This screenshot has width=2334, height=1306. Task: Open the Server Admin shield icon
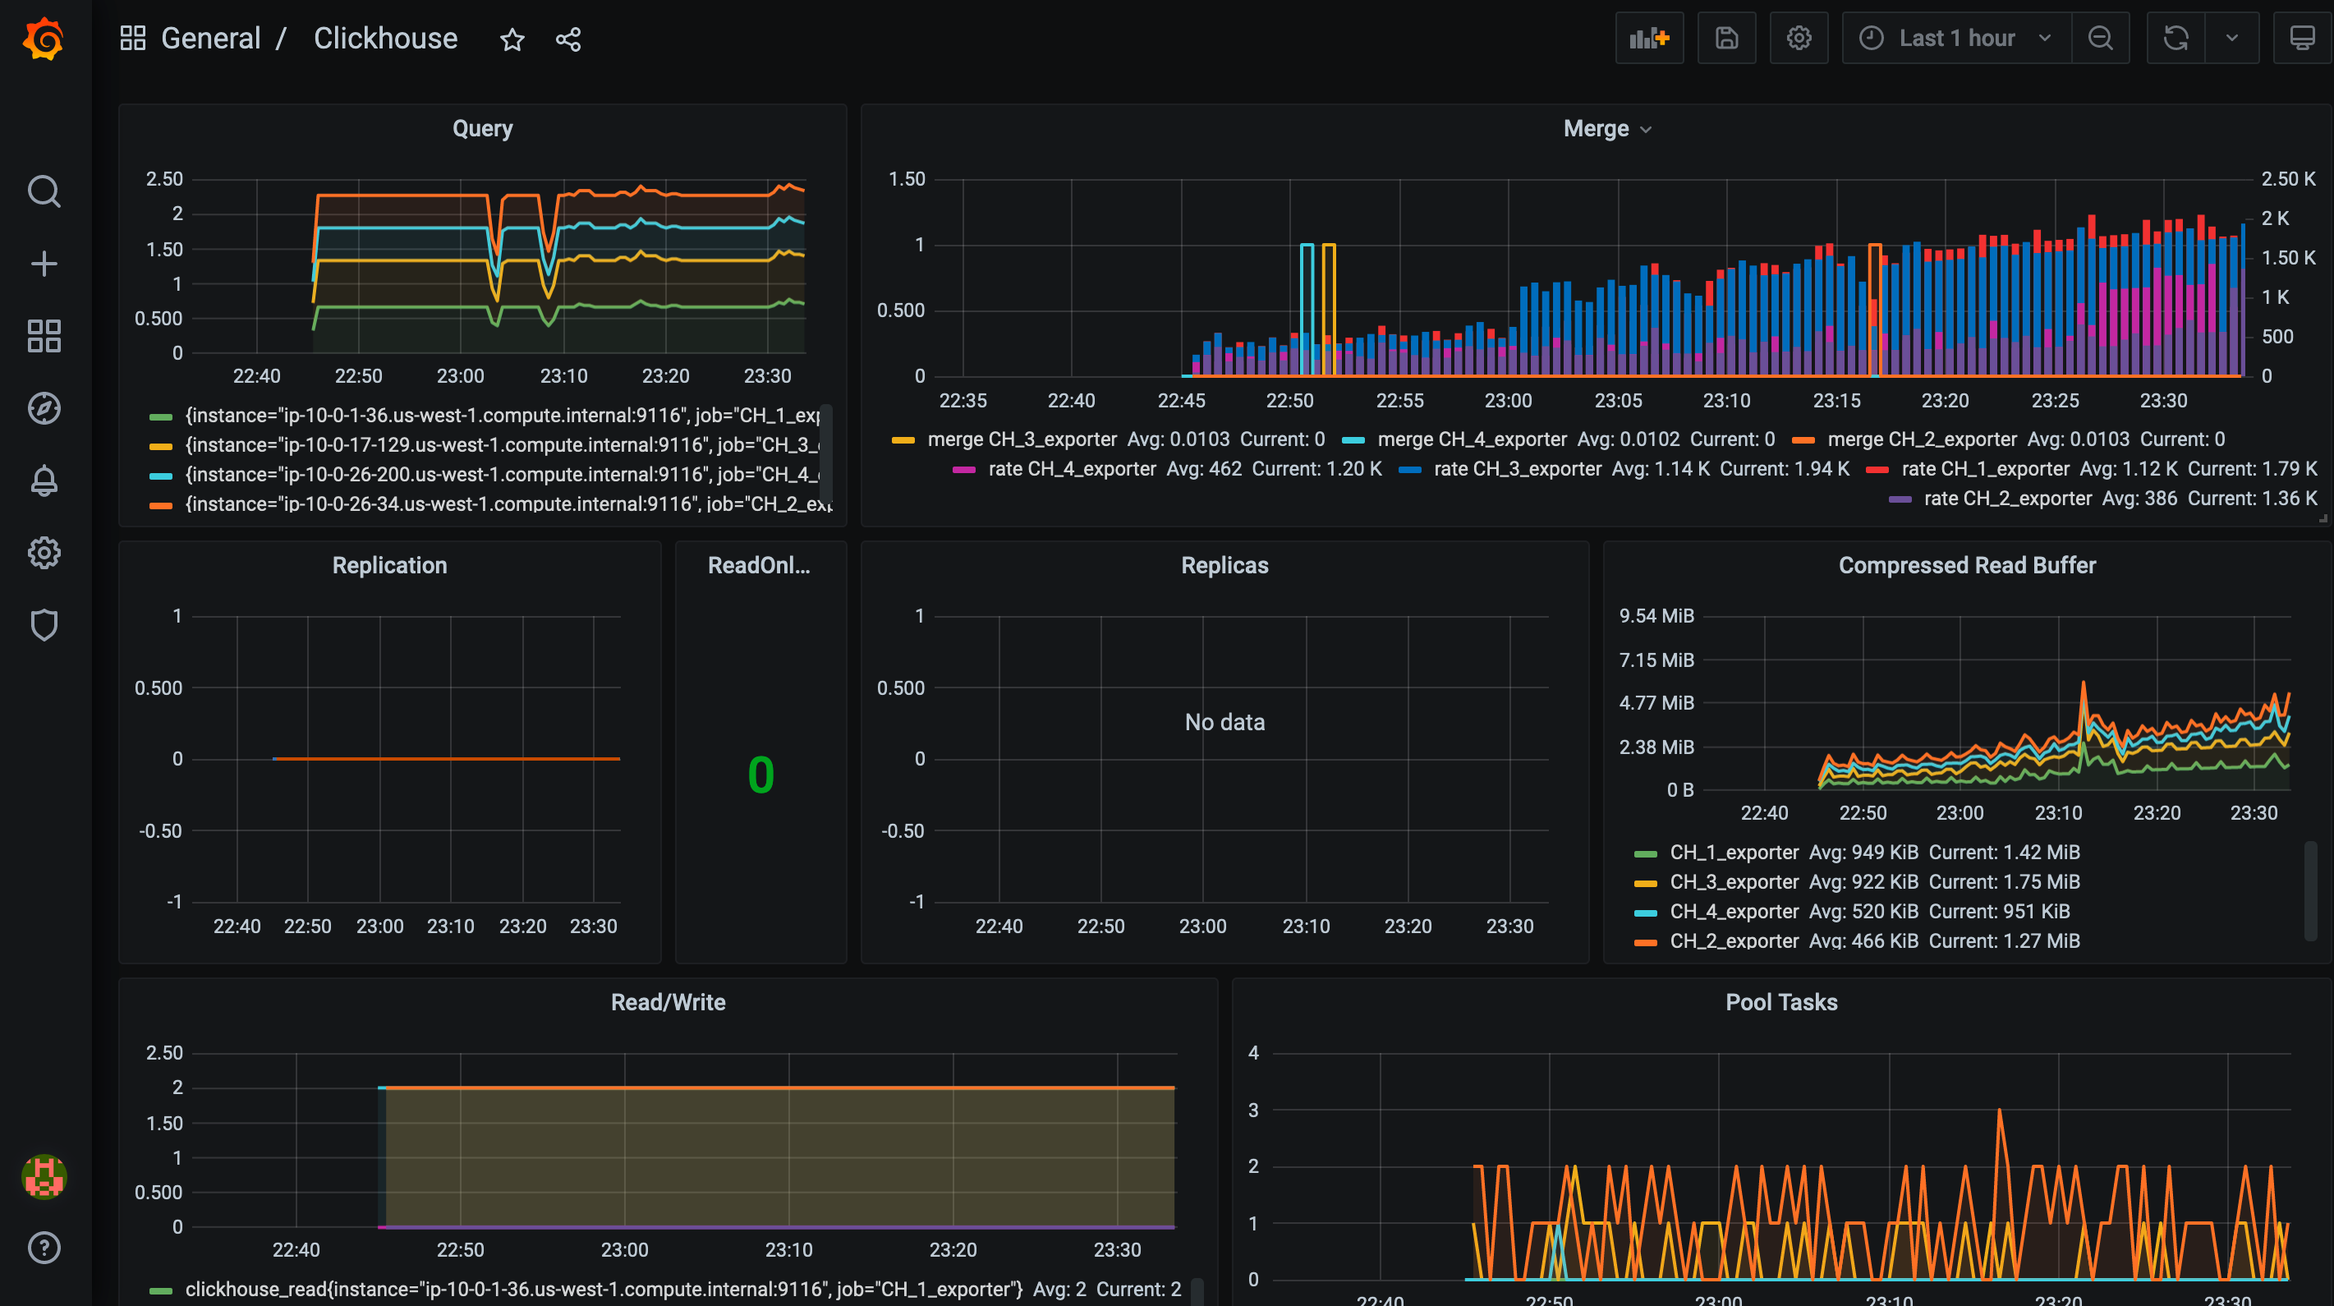[44, 624]
